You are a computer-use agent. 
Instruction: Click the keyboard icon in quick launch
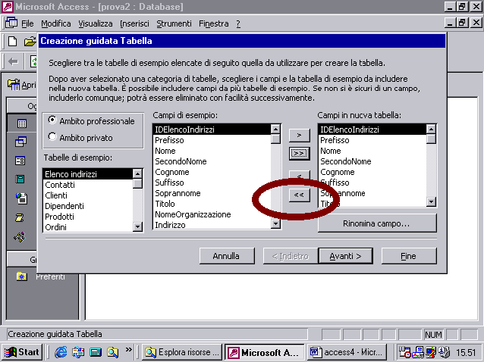[96, 352]
